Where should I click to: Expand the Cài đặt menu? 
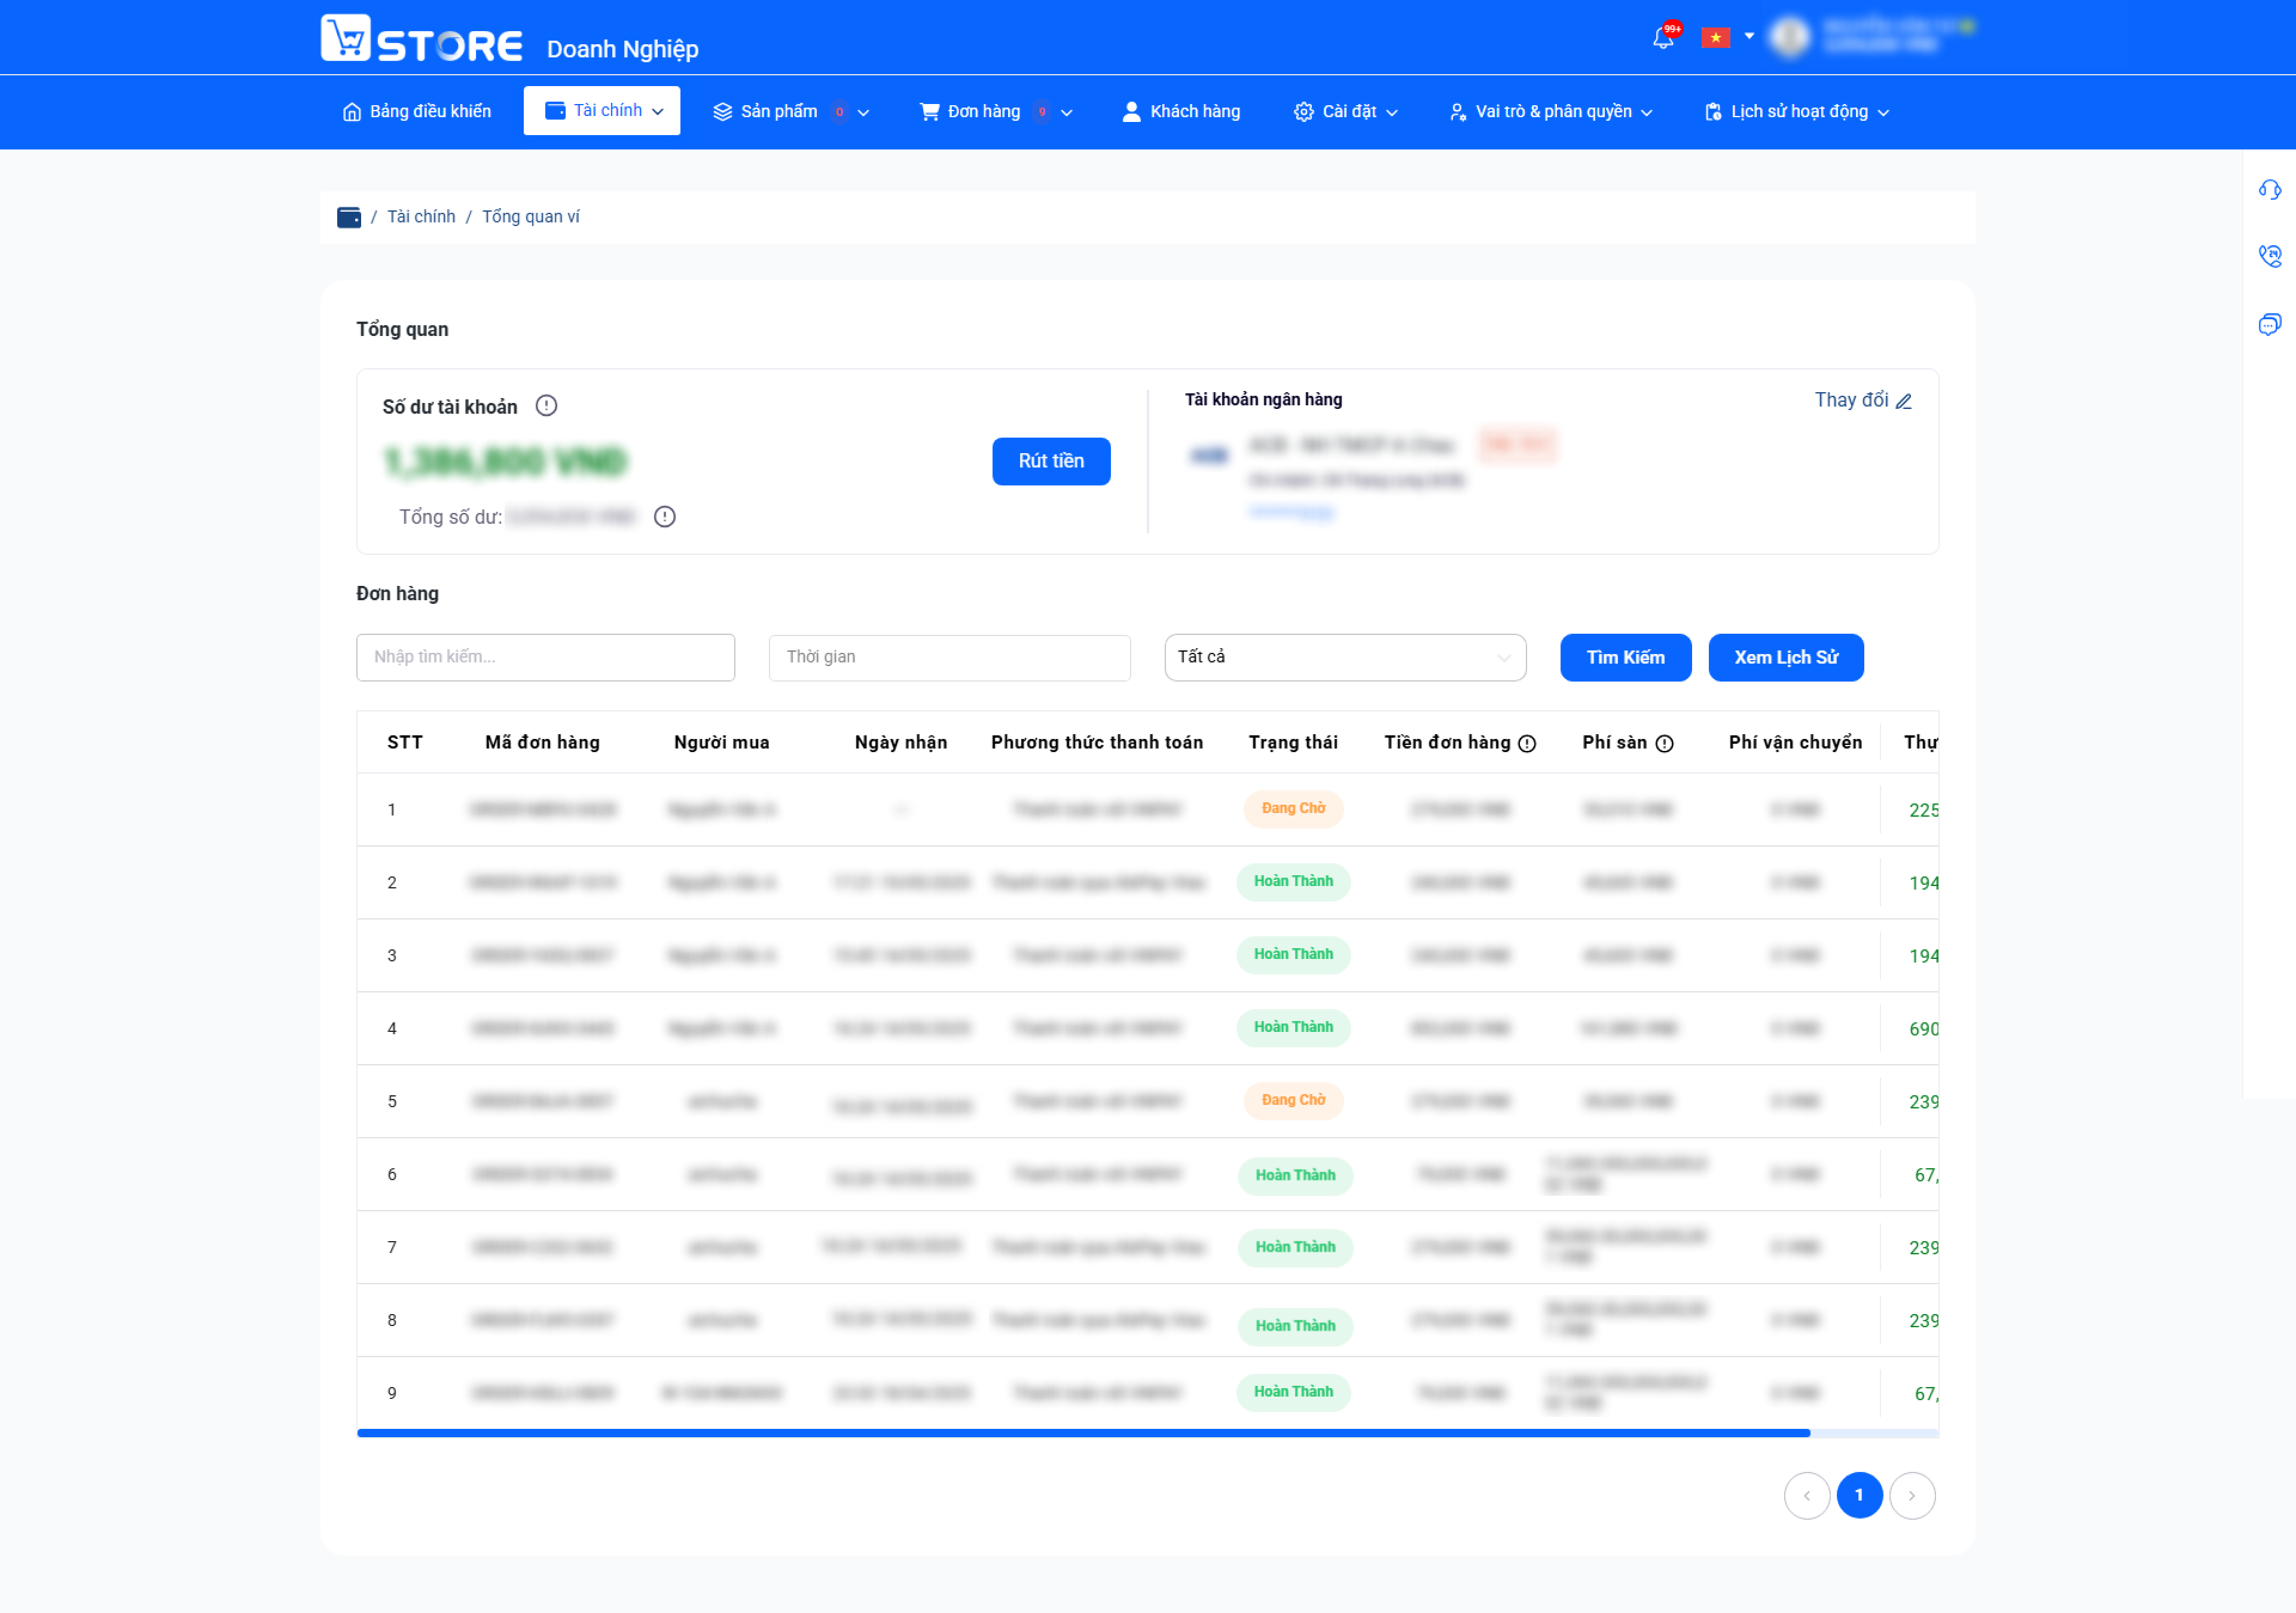point(1345,112)
